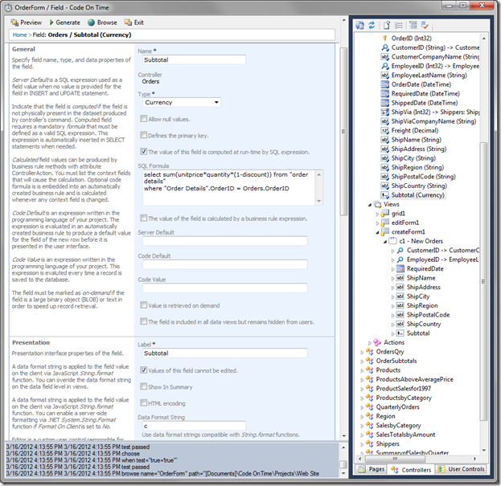Click the icon beside ShipVia (Int32)

(x=384, y=112)
